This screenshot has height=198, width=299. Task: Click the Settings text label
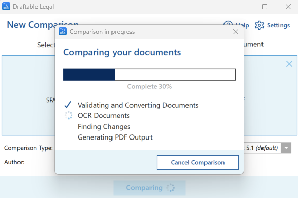tap(278, 25)
